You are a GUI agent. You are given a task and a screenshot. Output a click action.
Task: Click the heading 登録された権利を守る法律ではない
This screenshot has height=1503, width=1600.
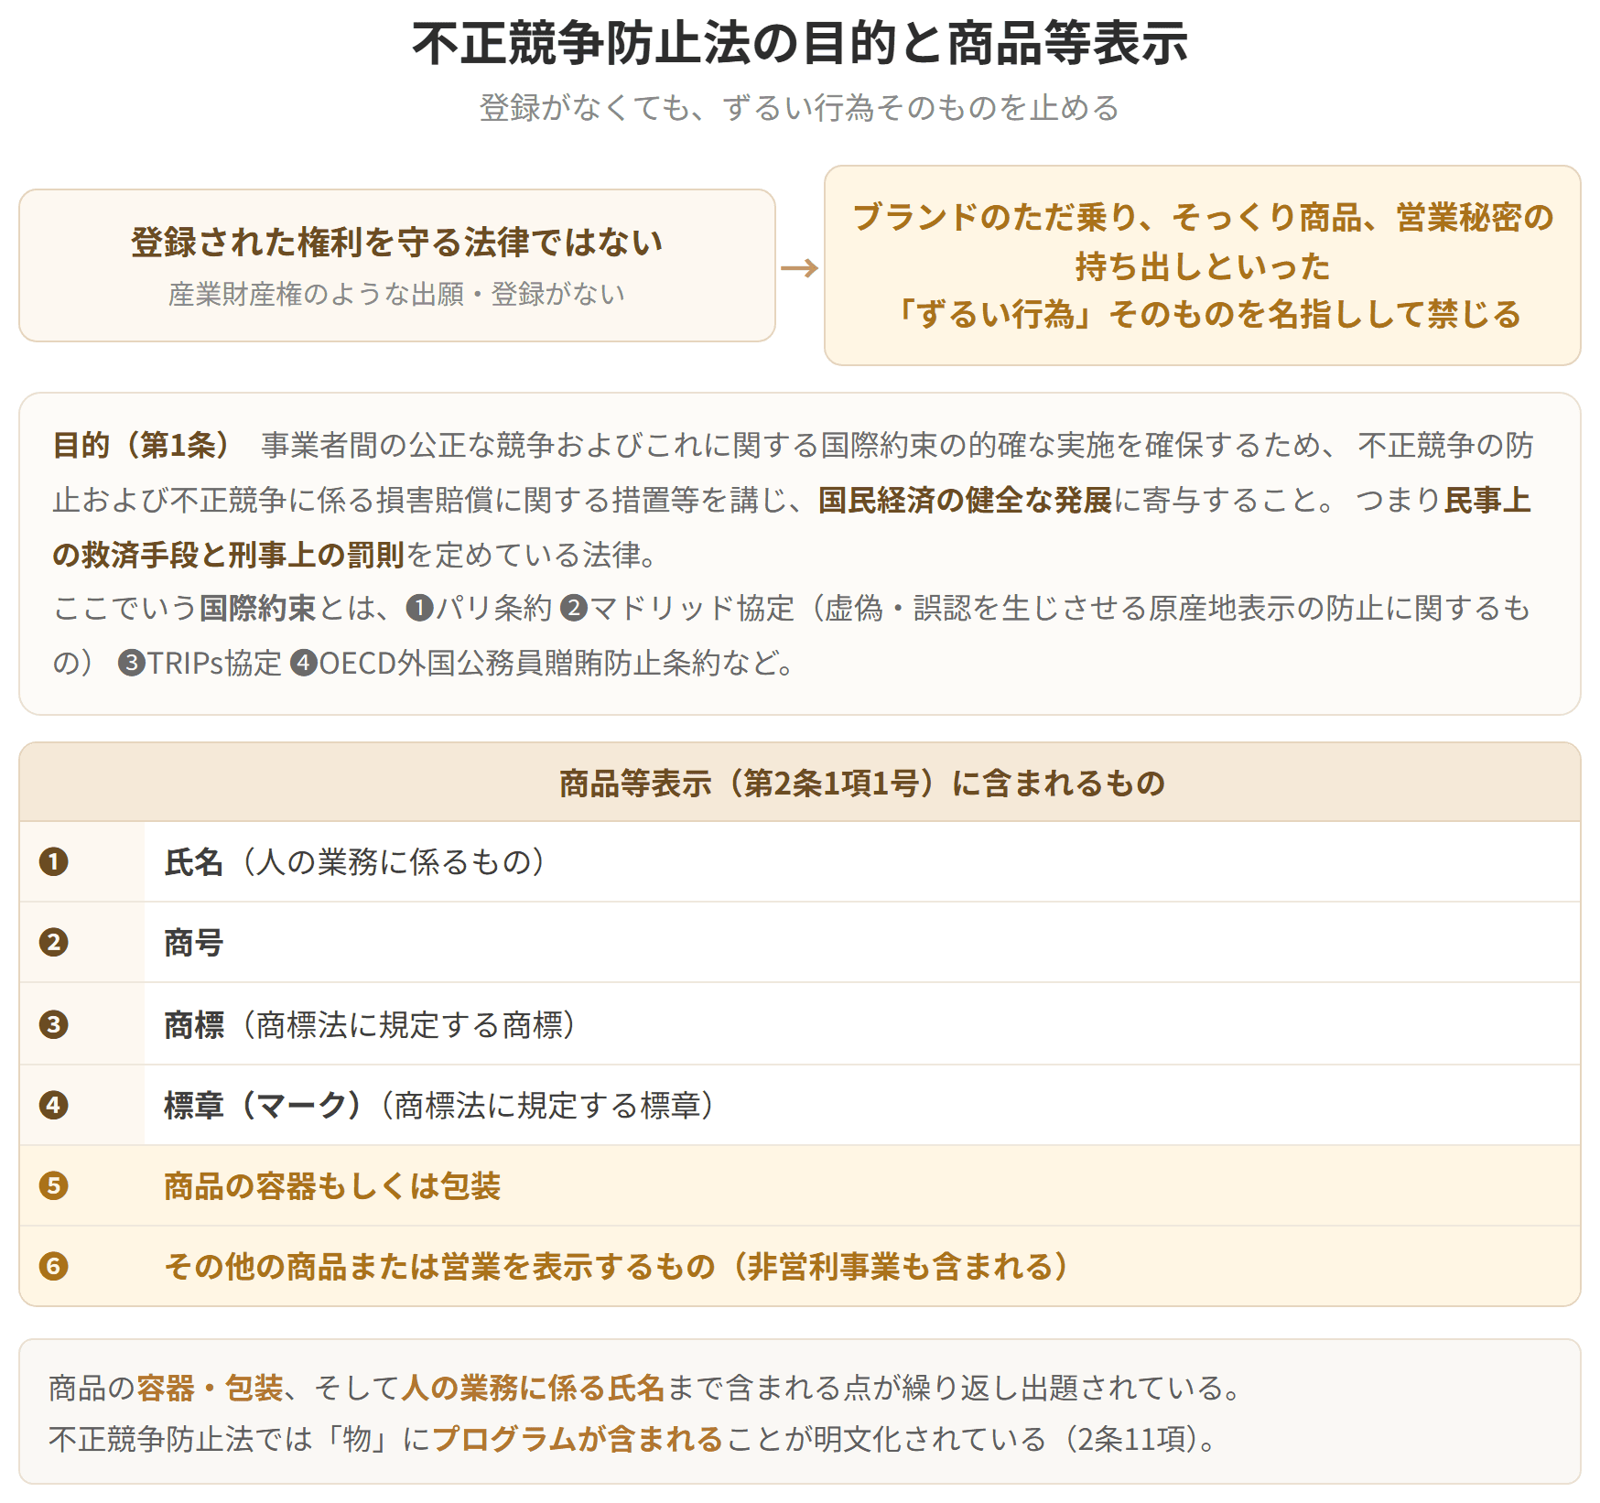[397, 243]
